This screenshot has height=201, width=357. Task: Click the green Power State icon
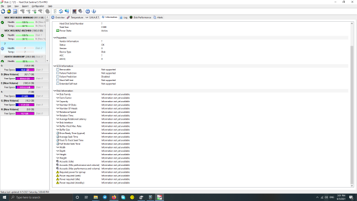pyautogui.click(x=57, y=31)
